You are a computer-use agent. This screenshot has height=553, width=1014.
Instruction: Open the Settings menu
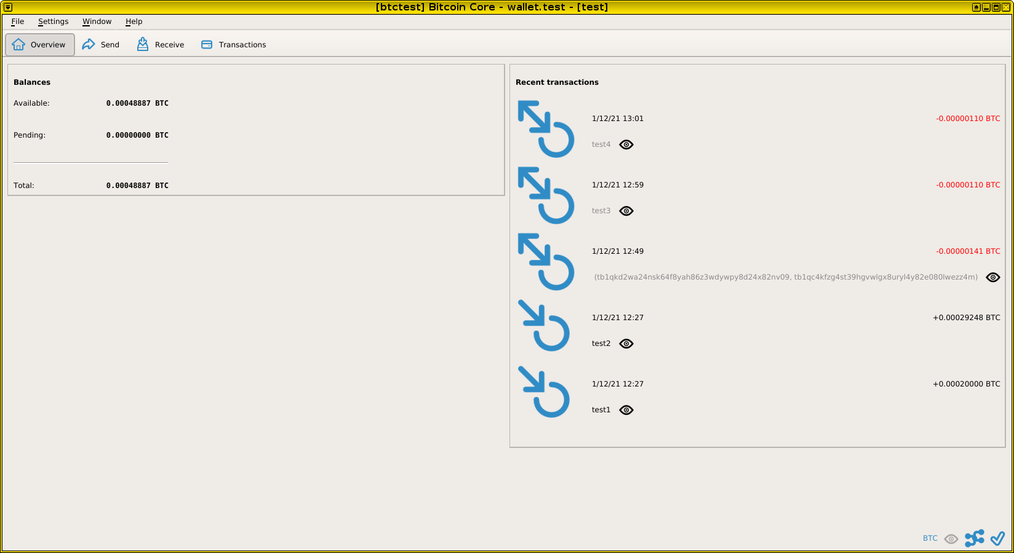tap(53, 22)
